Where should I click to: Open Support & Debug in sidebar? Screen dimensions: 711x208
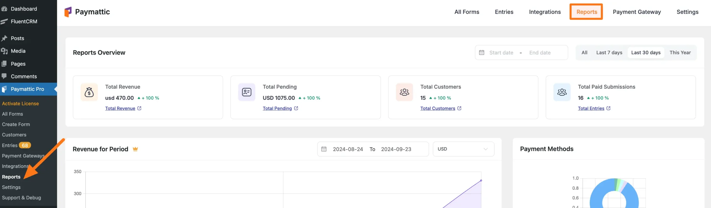tap(21, 198)
